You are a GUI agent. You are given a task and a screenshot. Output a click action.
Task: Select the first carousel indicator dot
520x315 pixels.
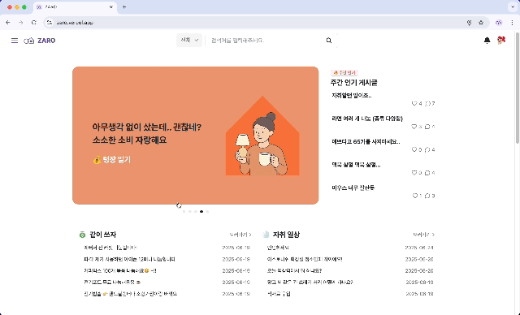coord(184,211)
